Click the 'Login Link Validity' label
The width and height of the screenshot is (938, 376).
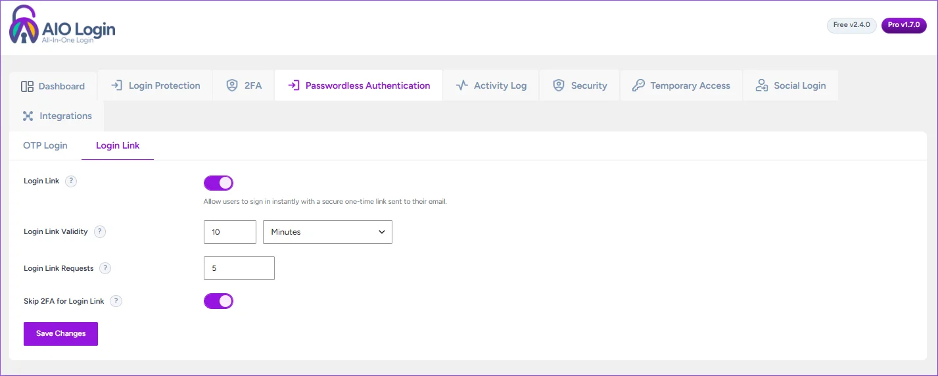(x=56, y=231)
